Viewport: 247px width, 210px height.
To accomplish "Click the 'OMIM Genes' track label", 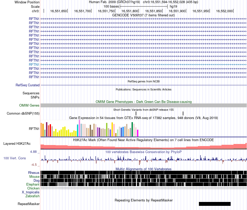I will click(x=29, y=105).
